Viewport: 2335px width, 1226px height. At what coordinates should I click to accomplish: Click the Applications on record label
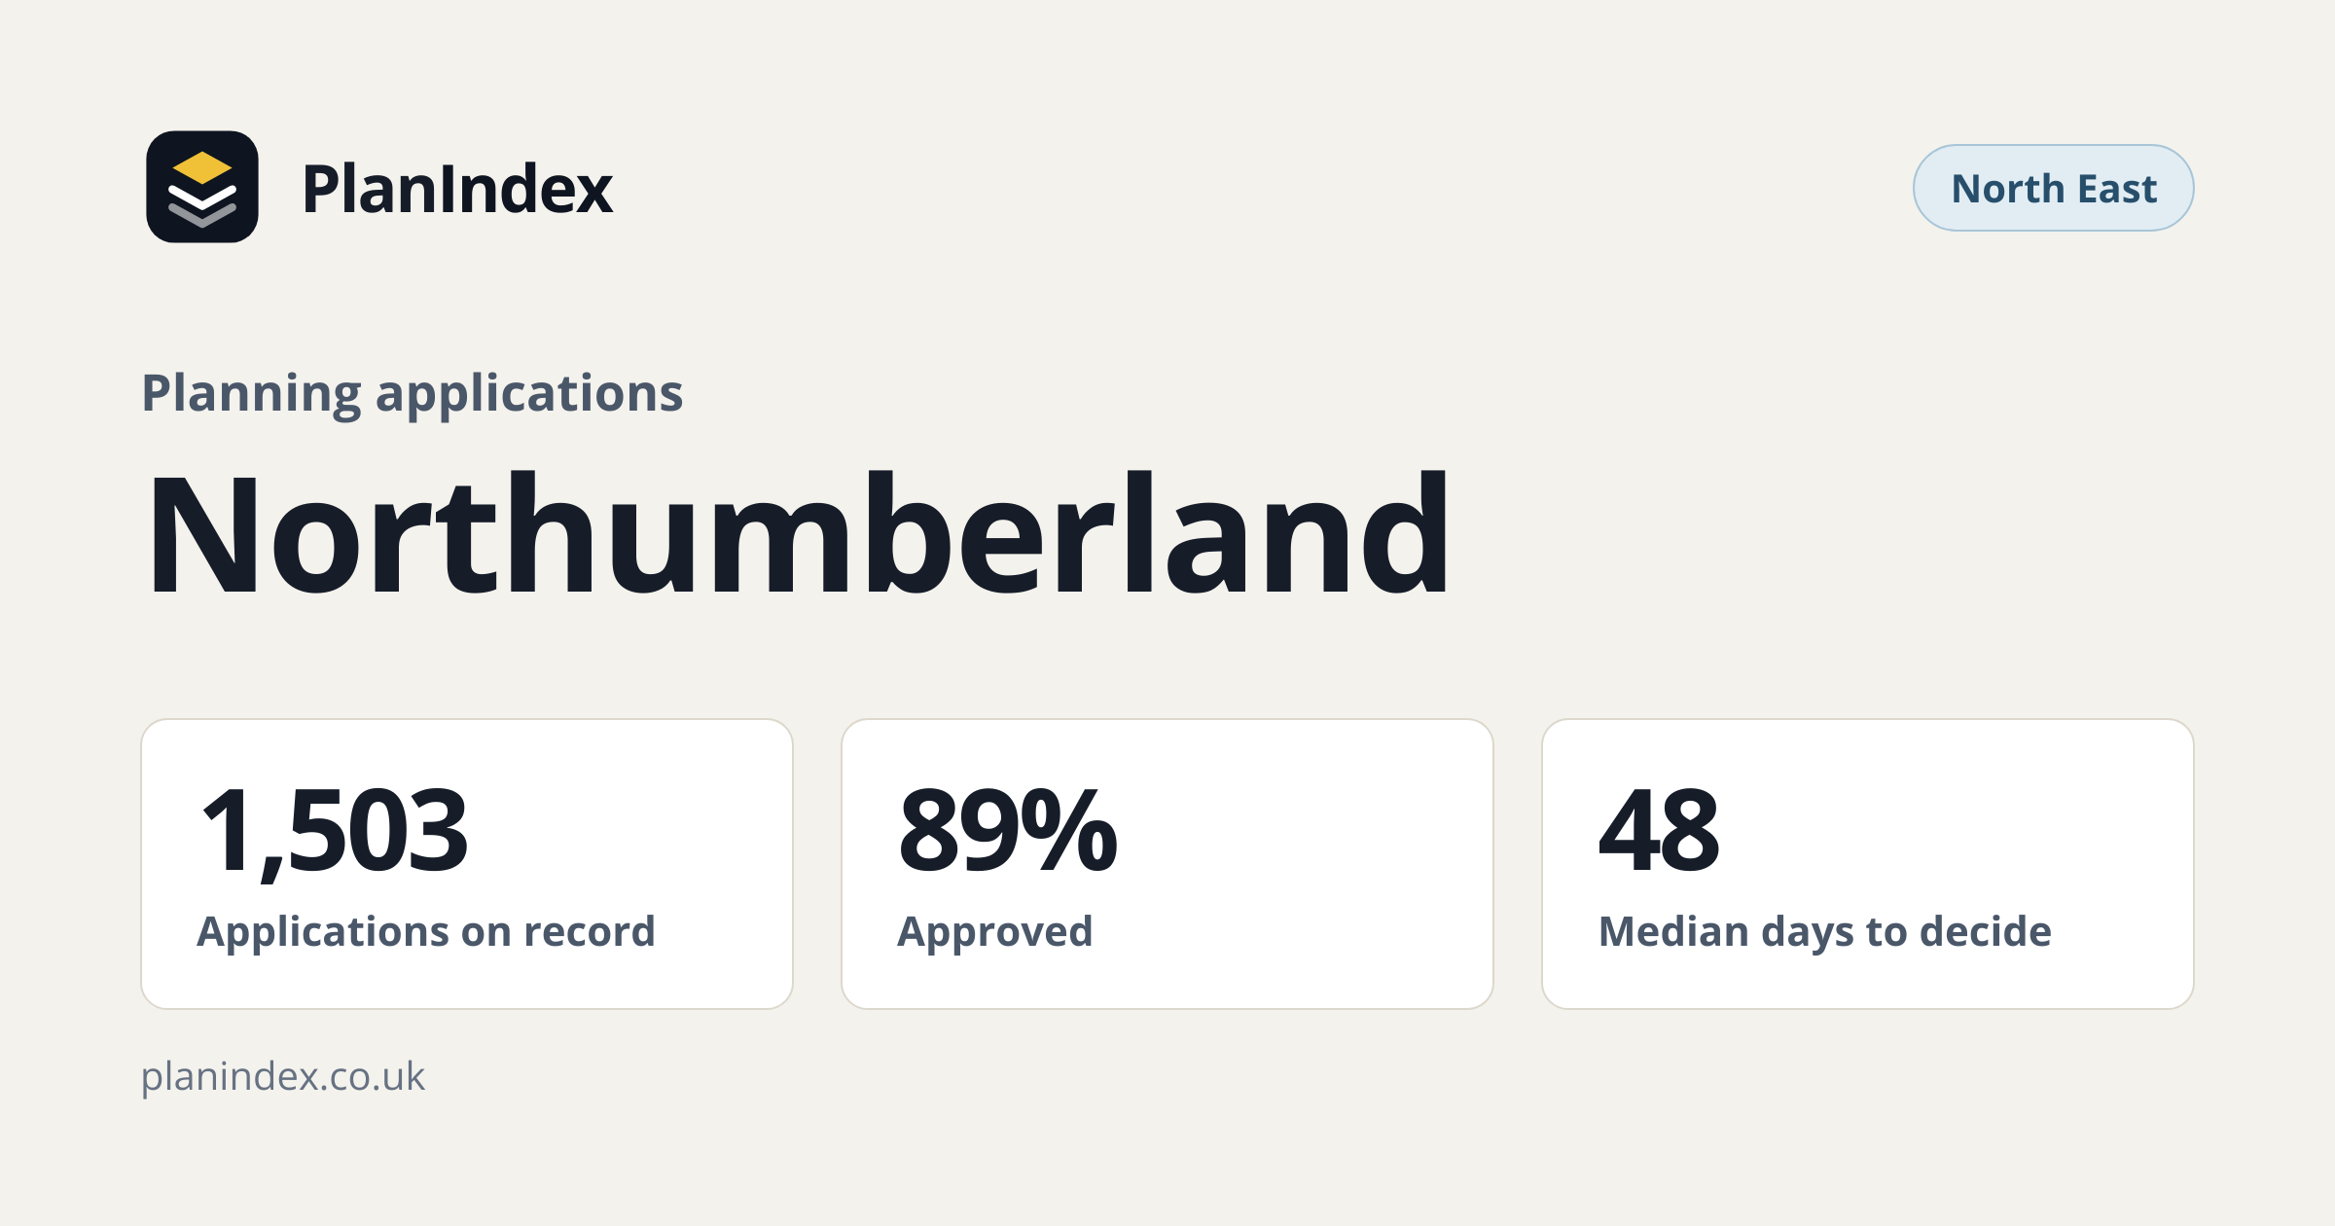(x=426, y=932)
